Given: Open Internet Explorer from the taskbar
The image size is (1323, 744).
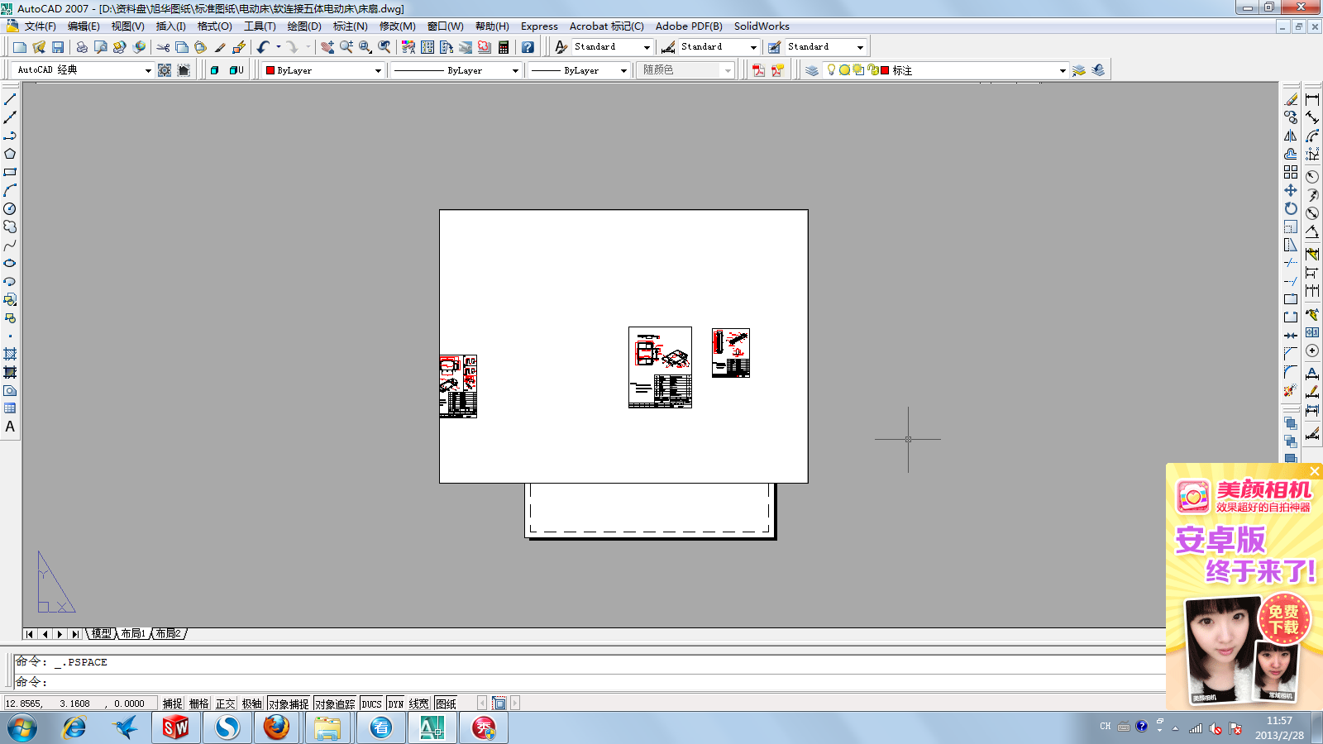Looking at the screenshot, I should tap(75, 727).
